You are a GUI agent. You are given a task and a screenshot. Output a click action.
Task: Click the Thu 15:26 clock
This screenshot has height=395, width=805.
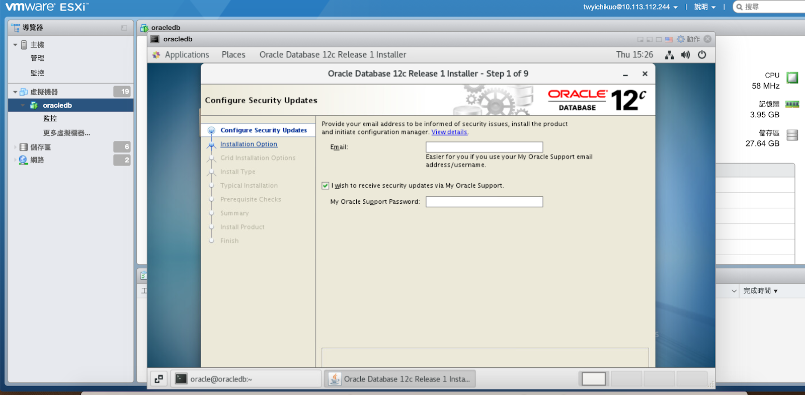coord(634,55)
